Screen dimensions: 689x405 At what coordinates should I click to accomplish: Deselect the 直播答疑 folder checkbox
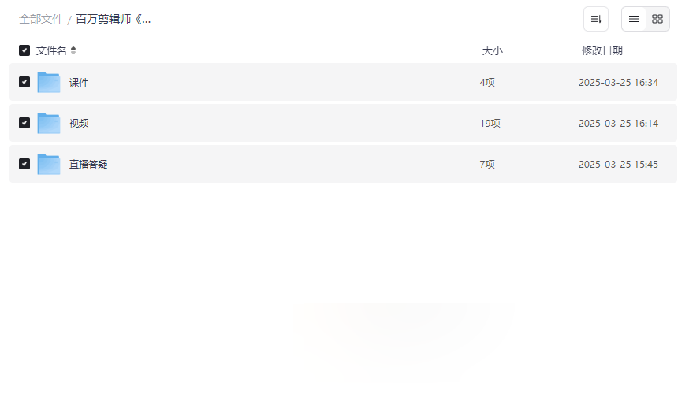(24, 164)
